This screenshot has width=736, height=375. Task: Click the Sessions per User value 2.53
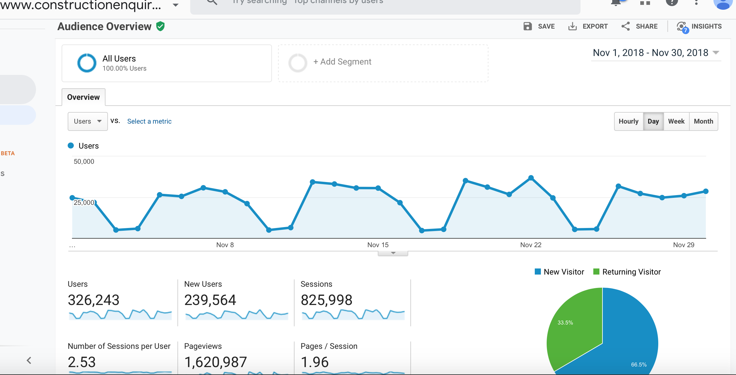click(x=82, y=362)
